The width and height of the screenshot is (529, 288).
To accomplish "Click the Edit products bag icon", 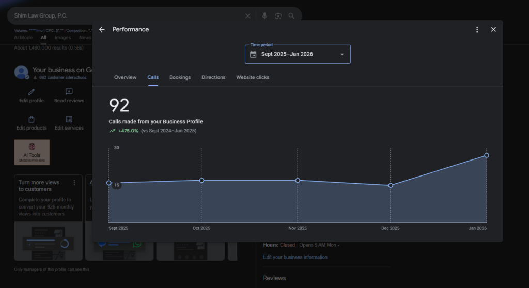I will [x=32, y=119].
